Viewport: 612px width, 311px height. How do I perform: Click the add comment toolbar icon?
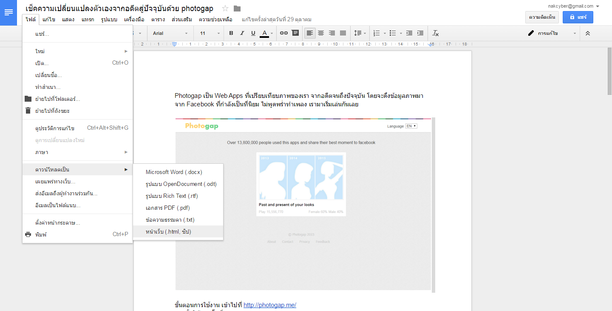pos(295,33)
